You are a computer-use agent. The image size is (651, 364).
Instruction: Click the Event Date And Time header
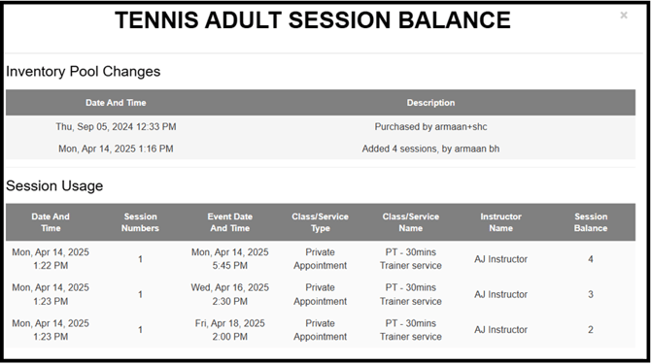pos(230,222)
